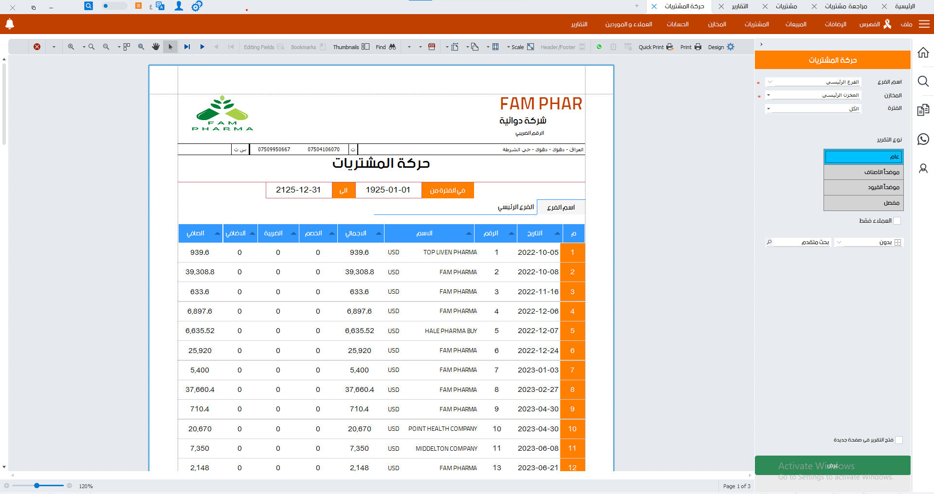This screenshot has width=934, height=494.
Task: Enable 'فتح التقرير في صفحة جديدة' checkbox
Action: (x=899, y=440)
